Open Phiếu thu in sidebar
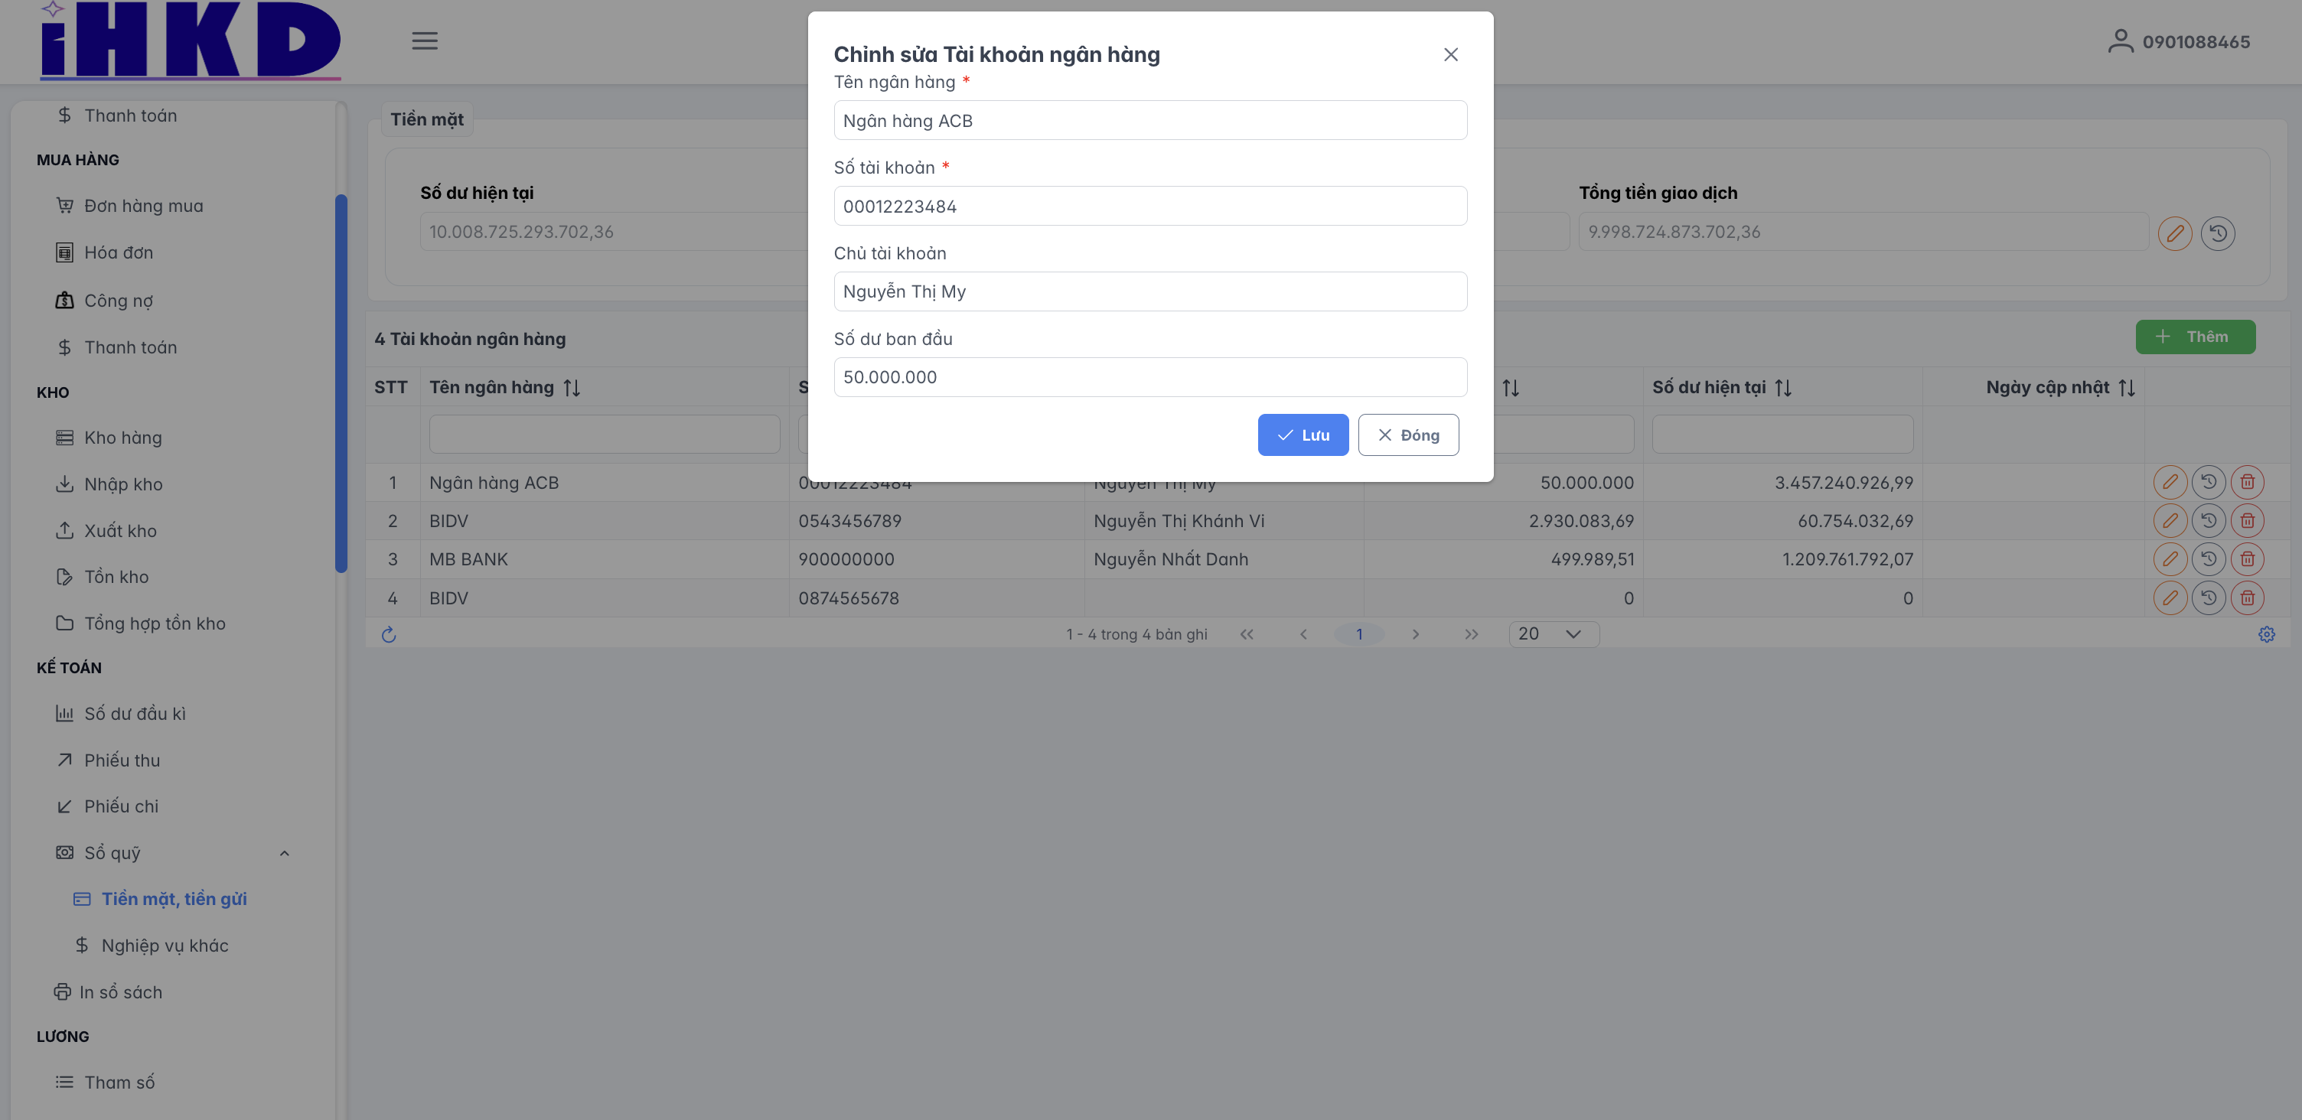 [x=122, y=760]
